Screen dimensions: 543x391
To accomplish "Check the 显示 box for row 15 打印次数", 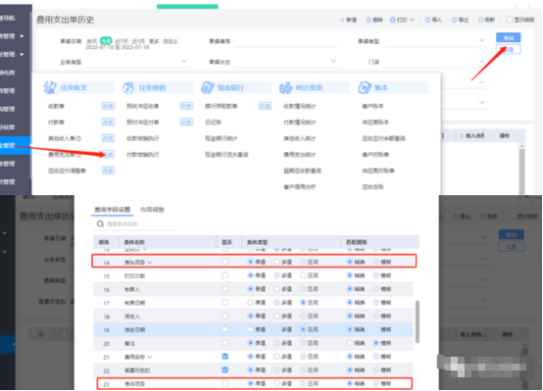I will pyautogui.click(x=225, y=275).
